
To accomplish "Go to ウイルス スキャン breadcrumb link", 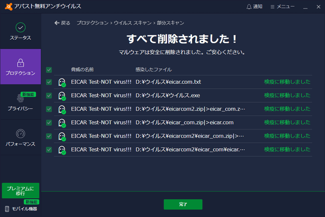I will pos(132,23).
